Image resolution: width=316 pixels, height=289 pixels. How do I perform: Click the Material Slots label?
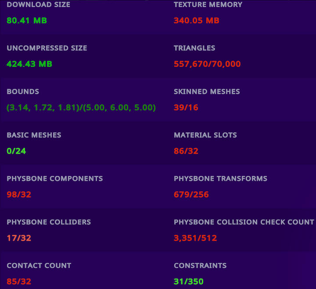(205, 135)
